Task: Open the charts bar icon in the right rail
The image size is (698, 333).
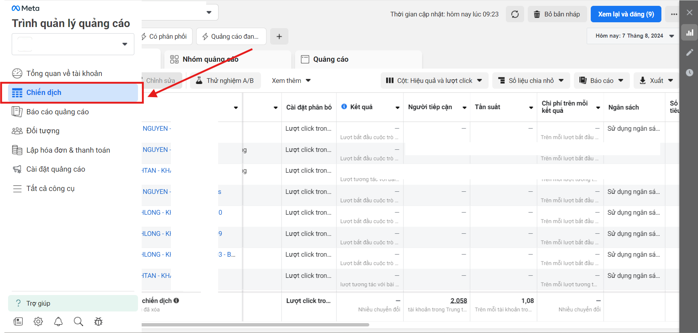Action: click(x=690, y=32)
